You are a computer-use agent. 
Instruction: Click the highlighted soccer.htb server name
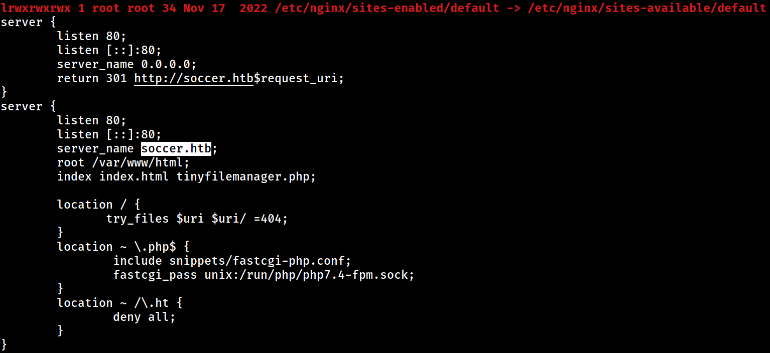(176, 148)
